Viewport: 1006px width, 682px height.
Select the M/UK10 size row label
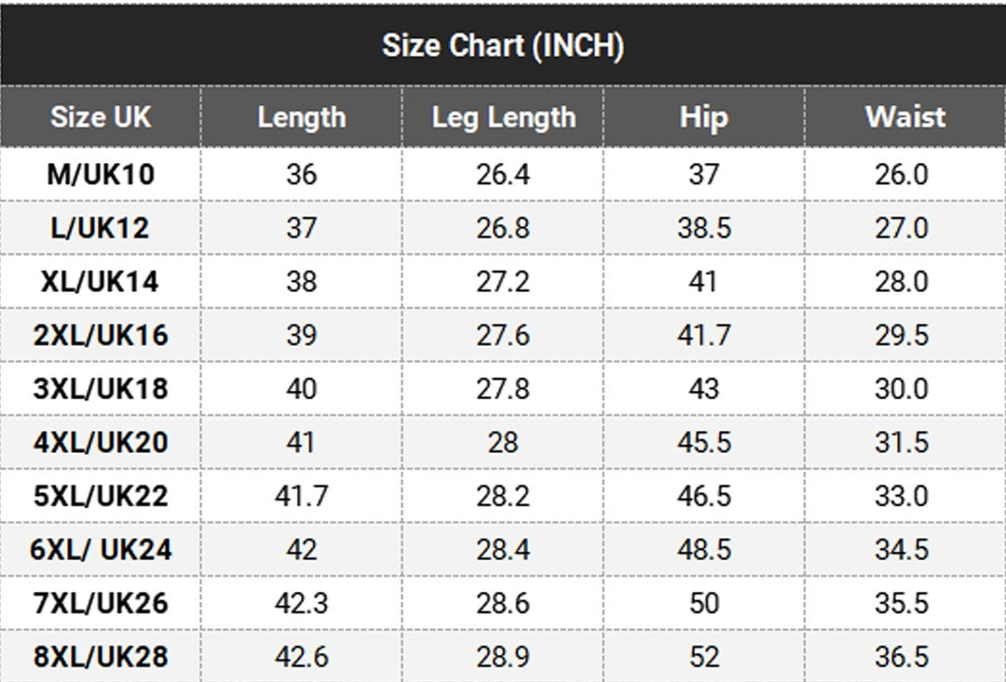tap(101, 174)
